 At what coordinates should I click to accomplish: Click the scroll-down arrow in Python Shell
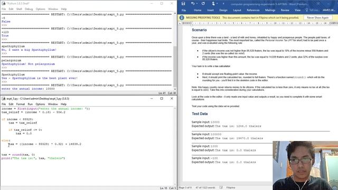[x=175, y=89]
